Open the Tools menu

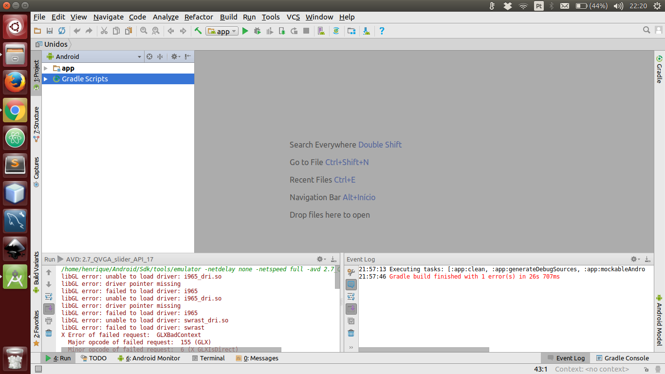[x=271, y=17]
